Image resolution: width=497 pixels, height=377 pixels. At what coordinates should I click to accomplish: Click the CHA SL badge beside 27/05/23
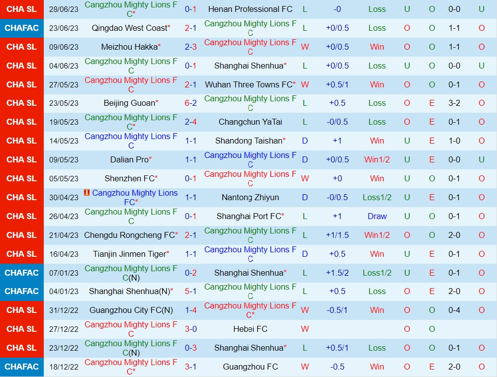click(x=21, y=84)
